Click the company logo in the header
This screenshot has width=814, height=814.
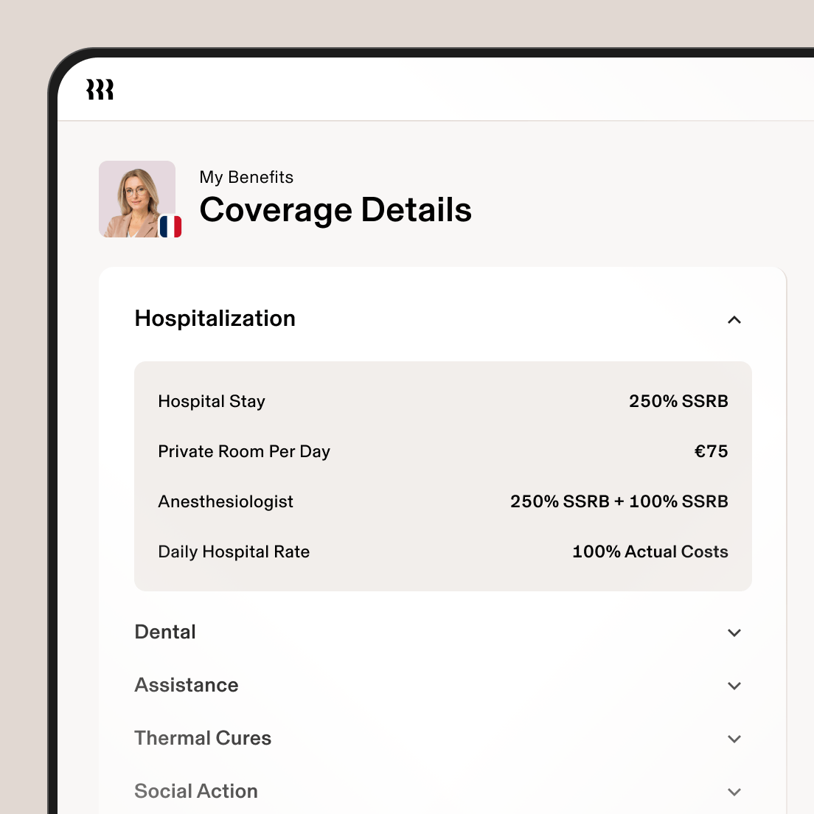[100, 88]
